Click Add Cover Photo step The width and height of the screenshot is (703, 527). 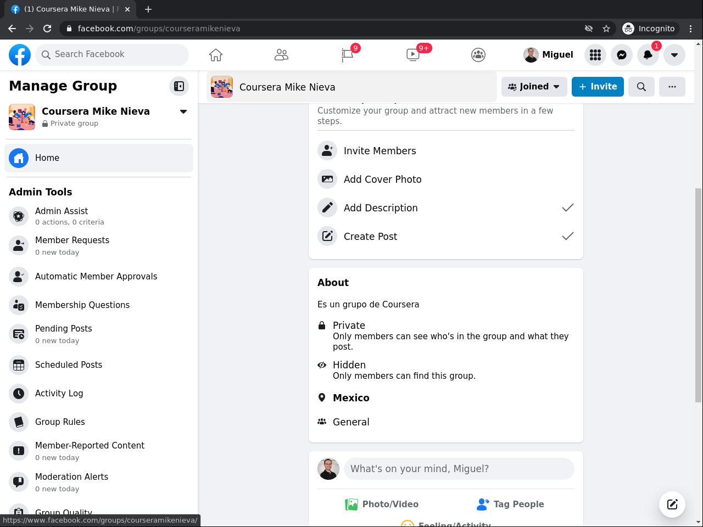click(446, 180)
